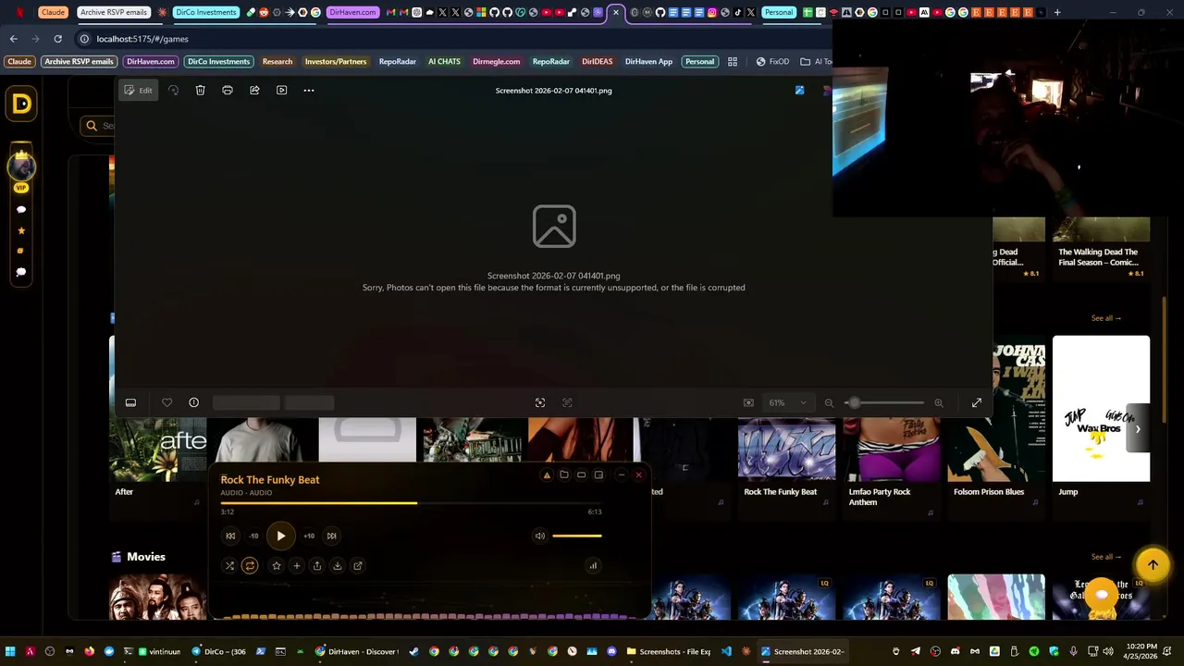This screenshot has height=666, width=1184.
Task: Favorite the image with heart icon
Action: 166,402
